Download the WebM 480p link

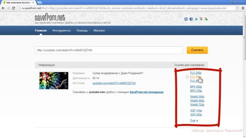point(197,100)
